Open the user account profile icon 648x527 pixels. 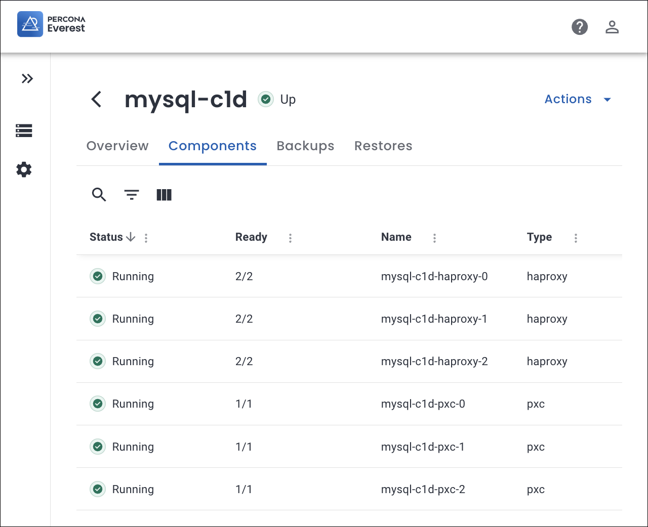tap(612, 27)
